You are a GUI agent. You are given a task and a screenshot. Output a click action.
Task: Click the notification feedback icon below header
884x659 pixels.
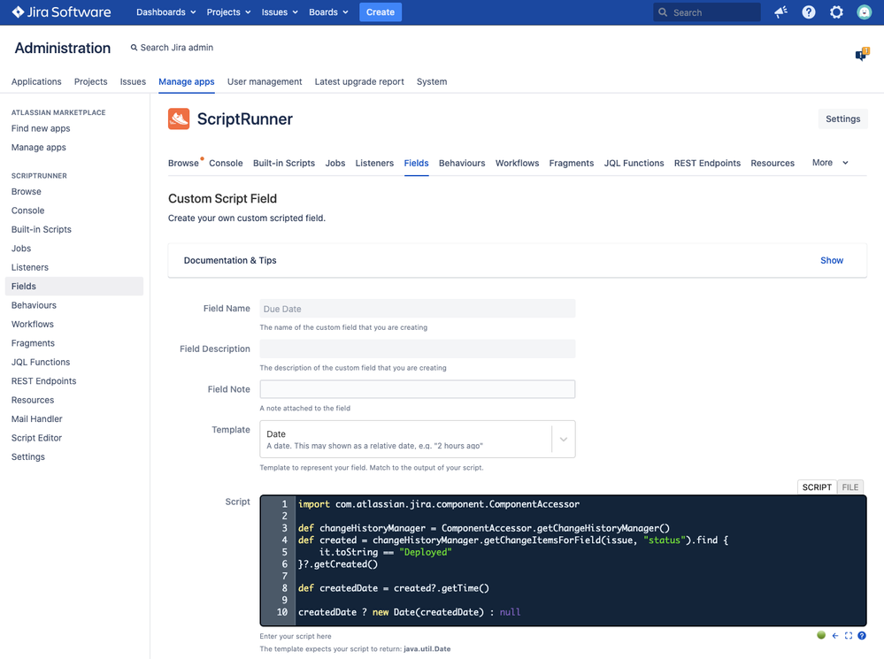[862, 54]
